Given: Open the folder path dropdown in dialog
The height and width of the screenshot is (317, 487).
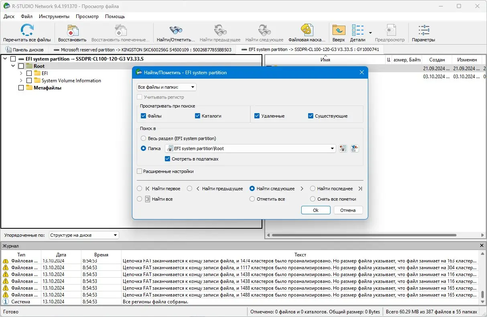Looking at the screenshot, I should 333,148.
